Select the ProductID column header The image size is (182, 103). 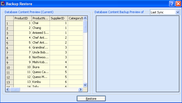[23, 18]
